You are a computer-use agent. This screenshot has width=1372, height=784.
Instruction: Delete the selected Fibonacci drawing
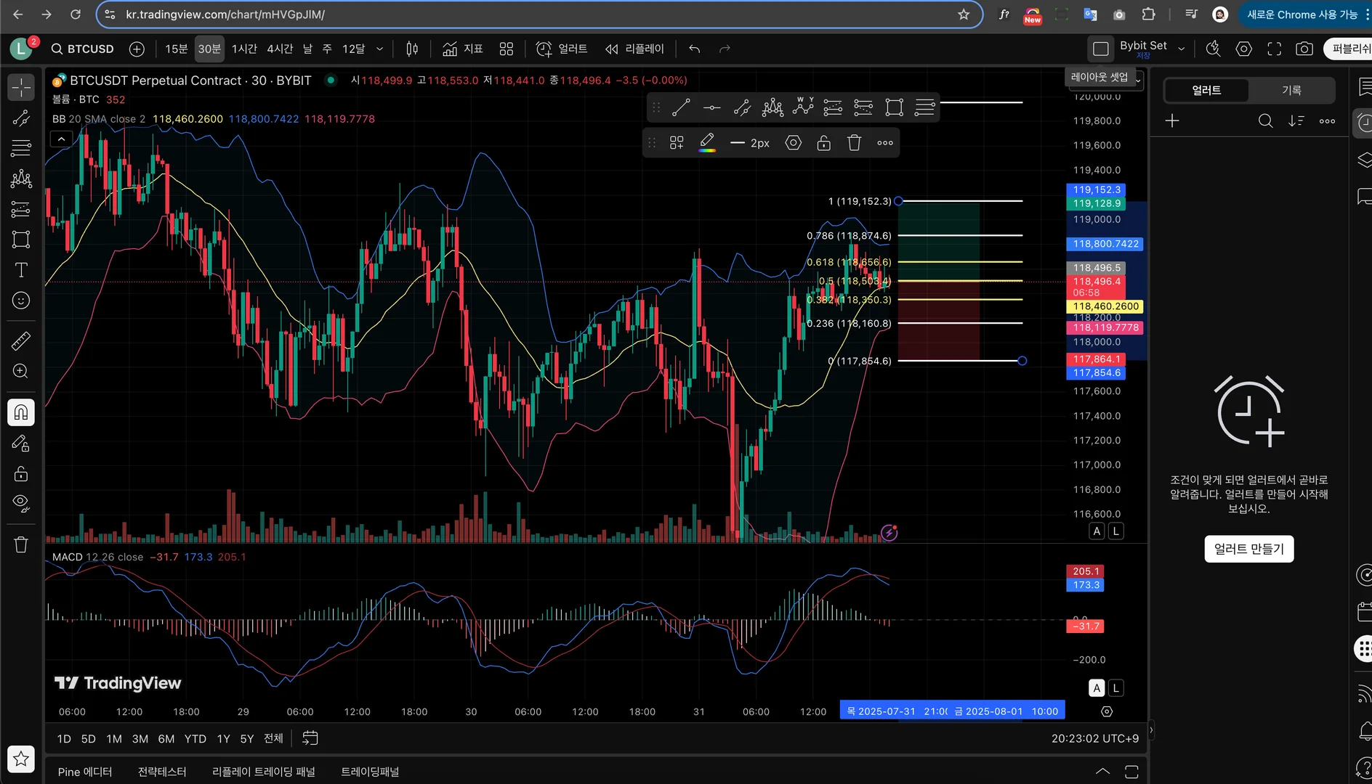pos(854,143)
